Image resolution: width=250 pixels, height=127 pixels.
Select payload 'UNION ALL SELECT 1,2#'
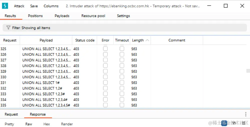pyautogui.click(x=42, y=88)
